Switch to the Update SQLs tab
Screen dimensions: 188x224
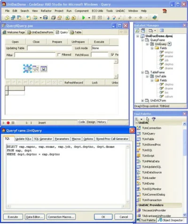click(x=23, y=139)
